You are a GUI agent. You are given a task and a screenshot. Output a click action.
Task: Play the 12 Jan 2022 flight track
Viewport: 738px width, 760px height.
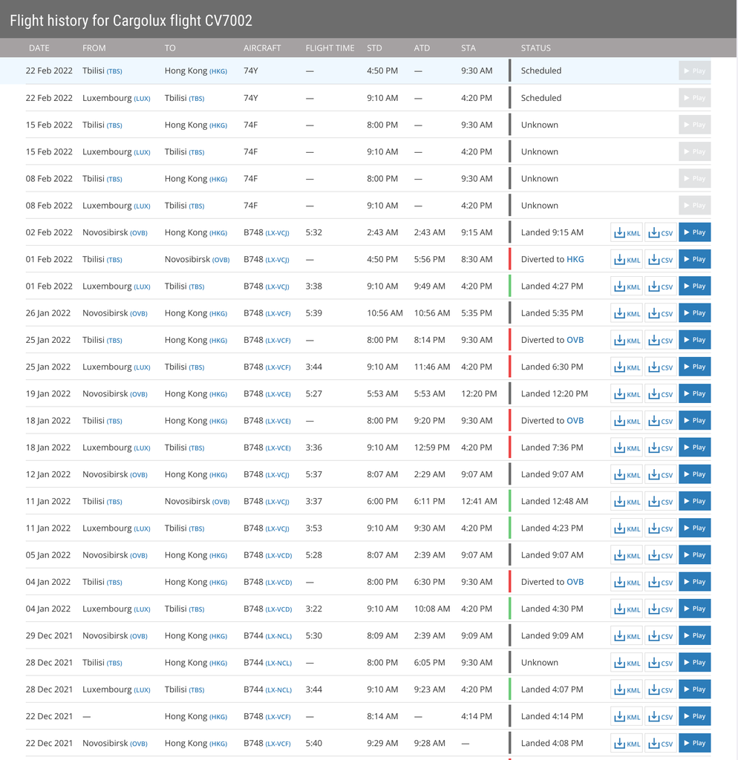pos(695,474)
